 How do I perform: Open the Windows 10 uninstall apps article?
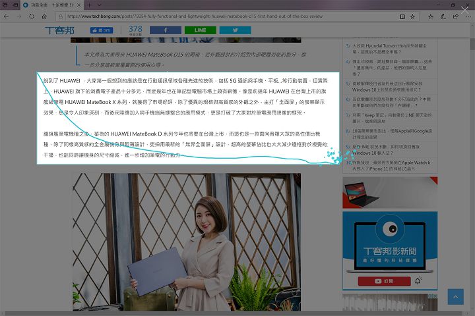coord(389,86)
